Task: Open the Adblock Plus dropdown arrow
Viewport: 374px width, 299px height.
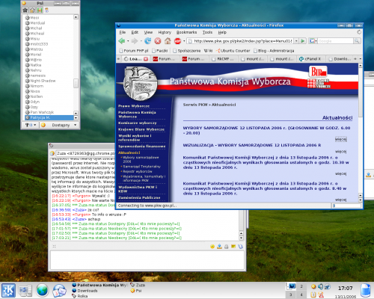Action: click(184, 41)
